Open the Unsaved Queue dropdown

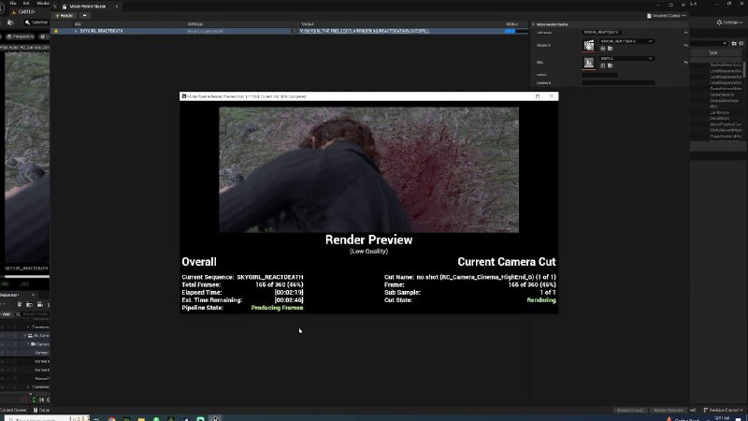coord(667,16)
